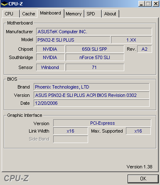Switch to the CPU tab
This screenshot has width=160, height=185.
click(11, 14)
